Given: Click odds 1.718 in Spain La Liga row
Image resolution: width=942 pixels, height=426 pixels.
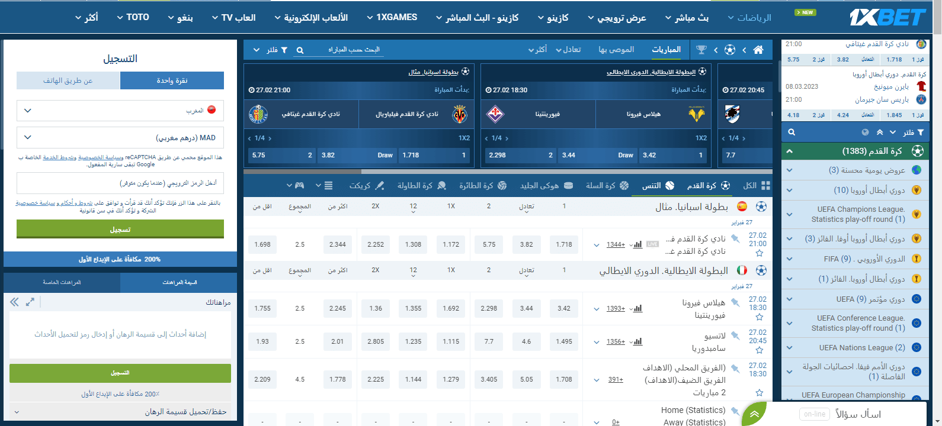Looking at the screenshot, I should [x=564, y=244].
